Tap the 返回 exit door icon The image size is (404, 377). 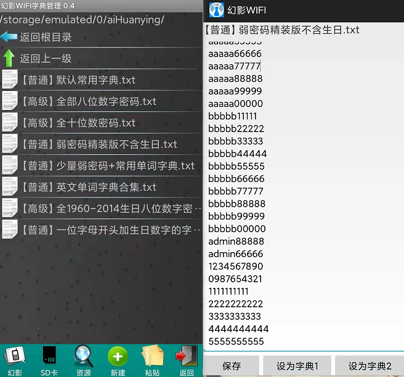(x=187, y=356)
